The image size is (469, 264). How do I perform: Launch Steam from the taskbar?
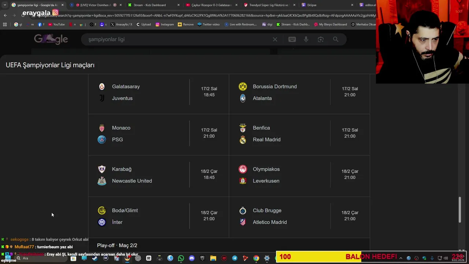point(95,258)
